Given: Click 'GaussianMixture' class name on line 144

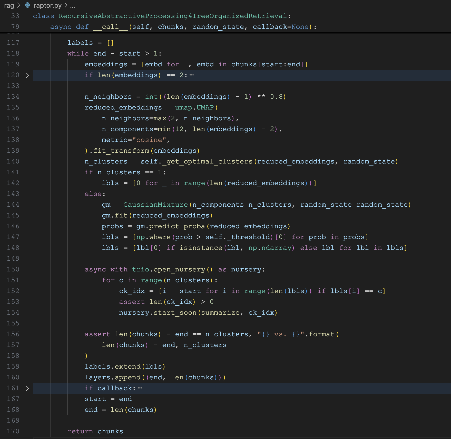Looking at the screenshot, I should [x=156, y=205].
